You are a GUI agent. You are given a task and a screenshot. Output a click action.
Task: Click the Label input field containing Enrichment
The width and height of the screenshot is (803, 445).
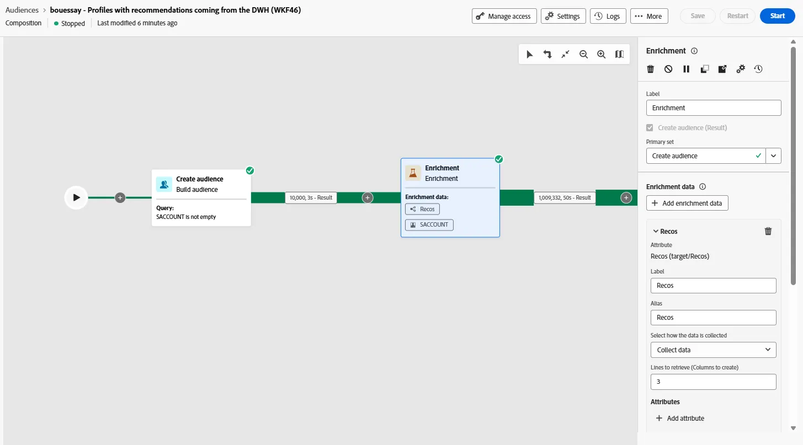pyautogui.click(x=714, y=108)
